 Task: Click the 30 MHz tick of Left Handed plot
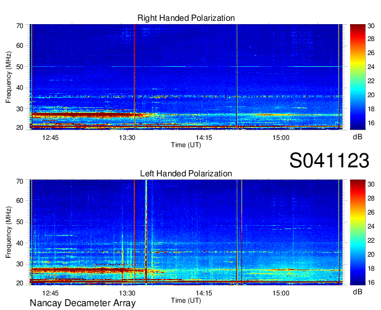(x=20, y=264)
